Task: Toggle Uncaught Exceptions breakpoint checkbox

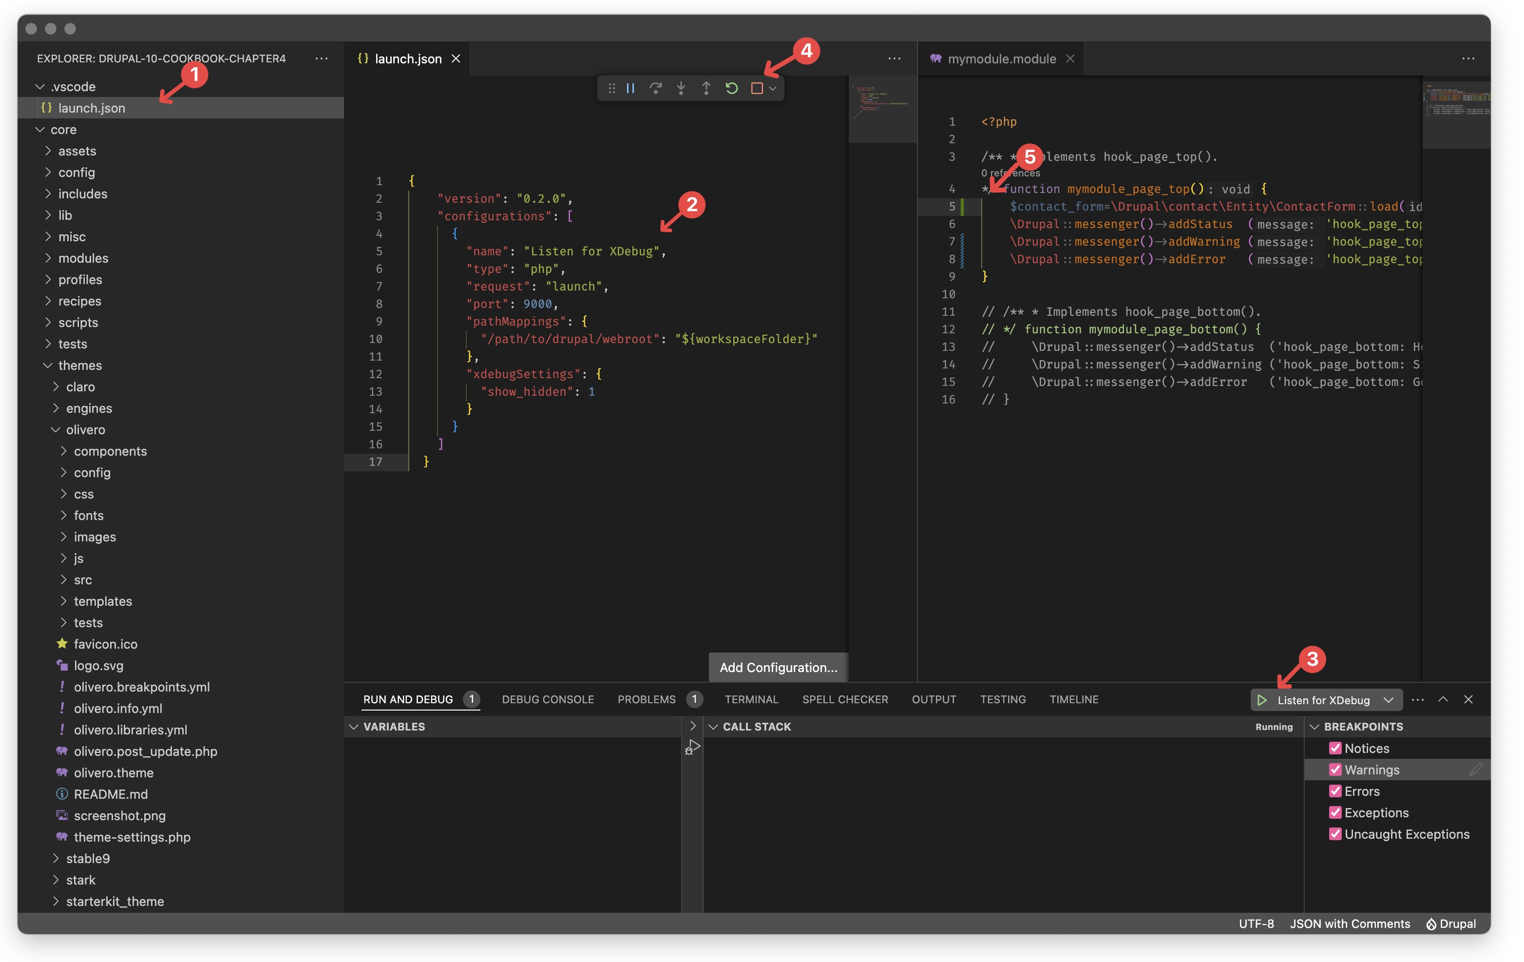Action: [1335, 834]
